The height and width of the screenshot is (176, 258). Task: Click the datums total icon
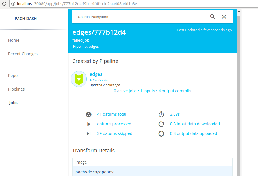pyautogui.click(x=89, y=115)
